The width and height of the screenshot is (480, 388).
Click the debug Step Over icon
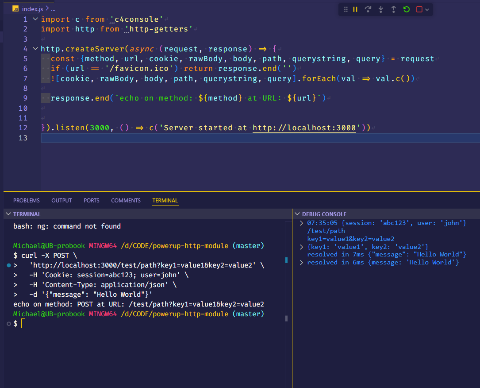[368, 9]
